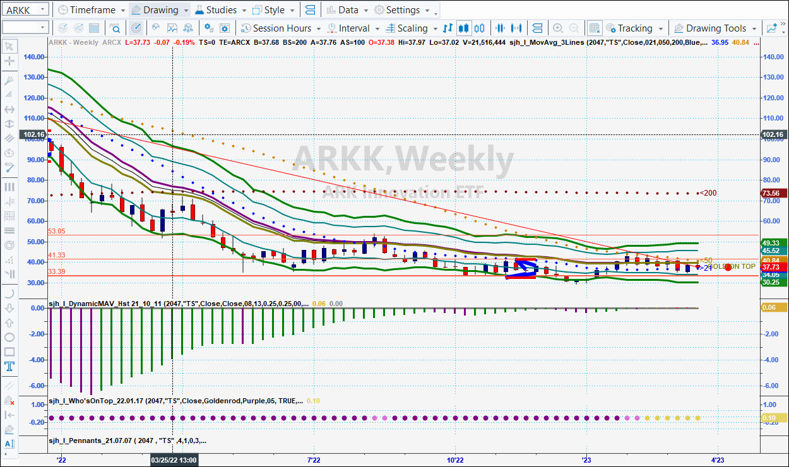
Task: Expand the Interval dropdown arrow
Action: click(x=377, y=28)
